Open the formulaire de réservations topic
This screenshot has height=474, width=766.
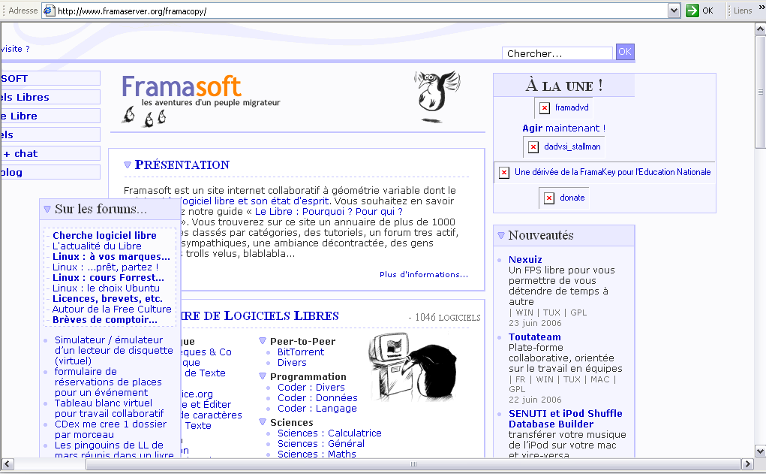(108, 382)
